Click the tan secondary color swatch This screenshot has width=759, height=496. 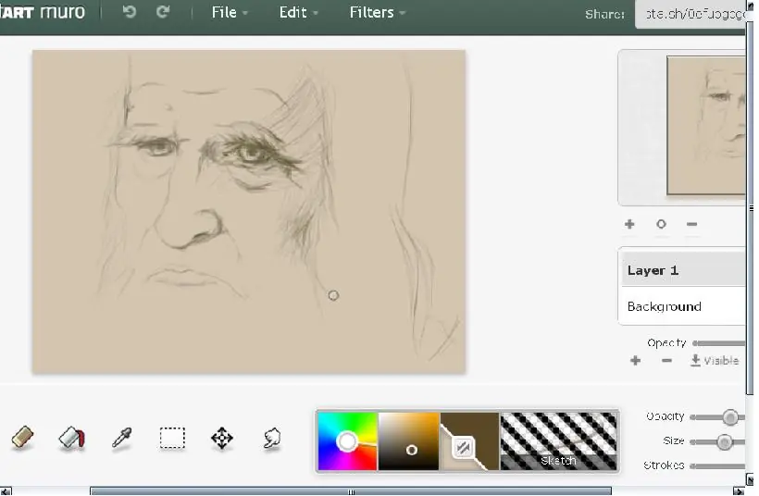click(x=448, y=457)
